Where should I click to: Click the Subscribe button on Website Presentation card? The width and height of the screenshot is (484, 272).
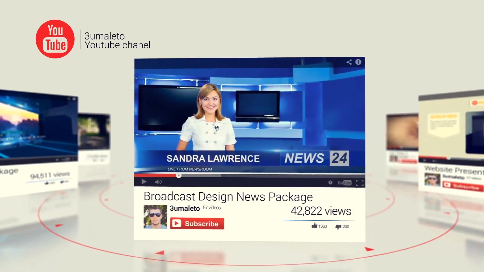[463, 186]
